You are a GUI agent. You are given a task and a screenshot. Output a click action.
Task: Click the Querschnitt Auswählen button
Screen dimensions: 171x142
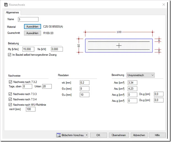point(33,33)
